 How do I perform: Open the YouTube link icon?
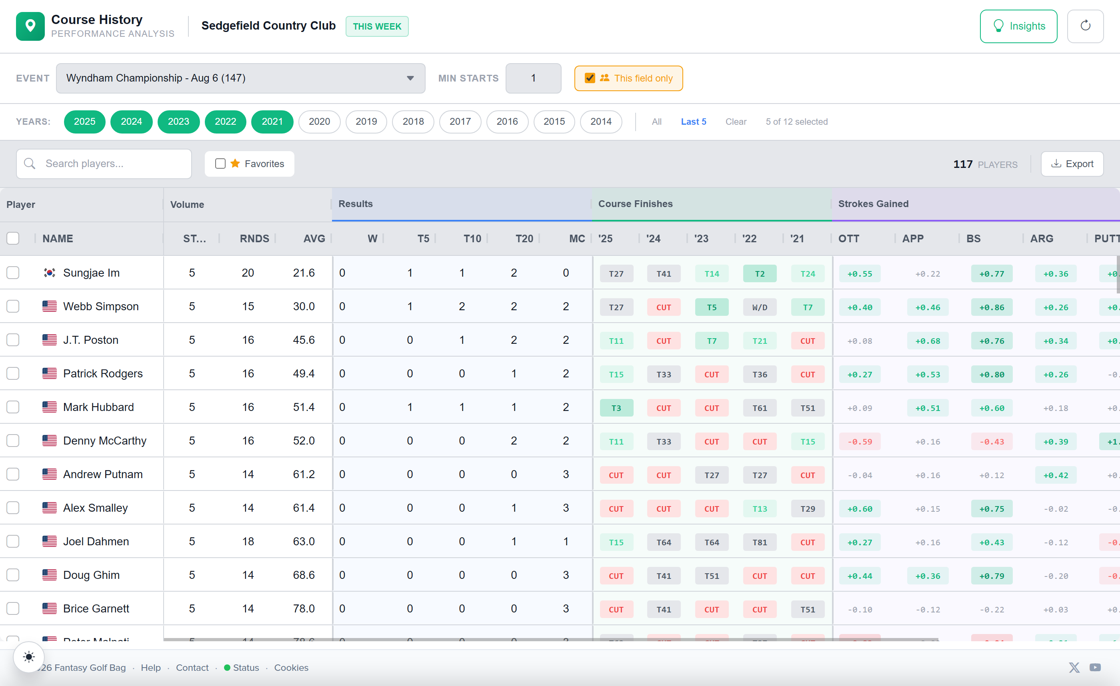1095,667
